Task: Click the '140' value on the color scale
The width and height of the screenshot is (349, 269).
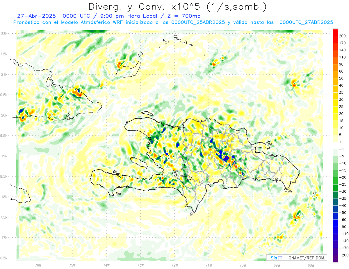Action: pos(343,50)
